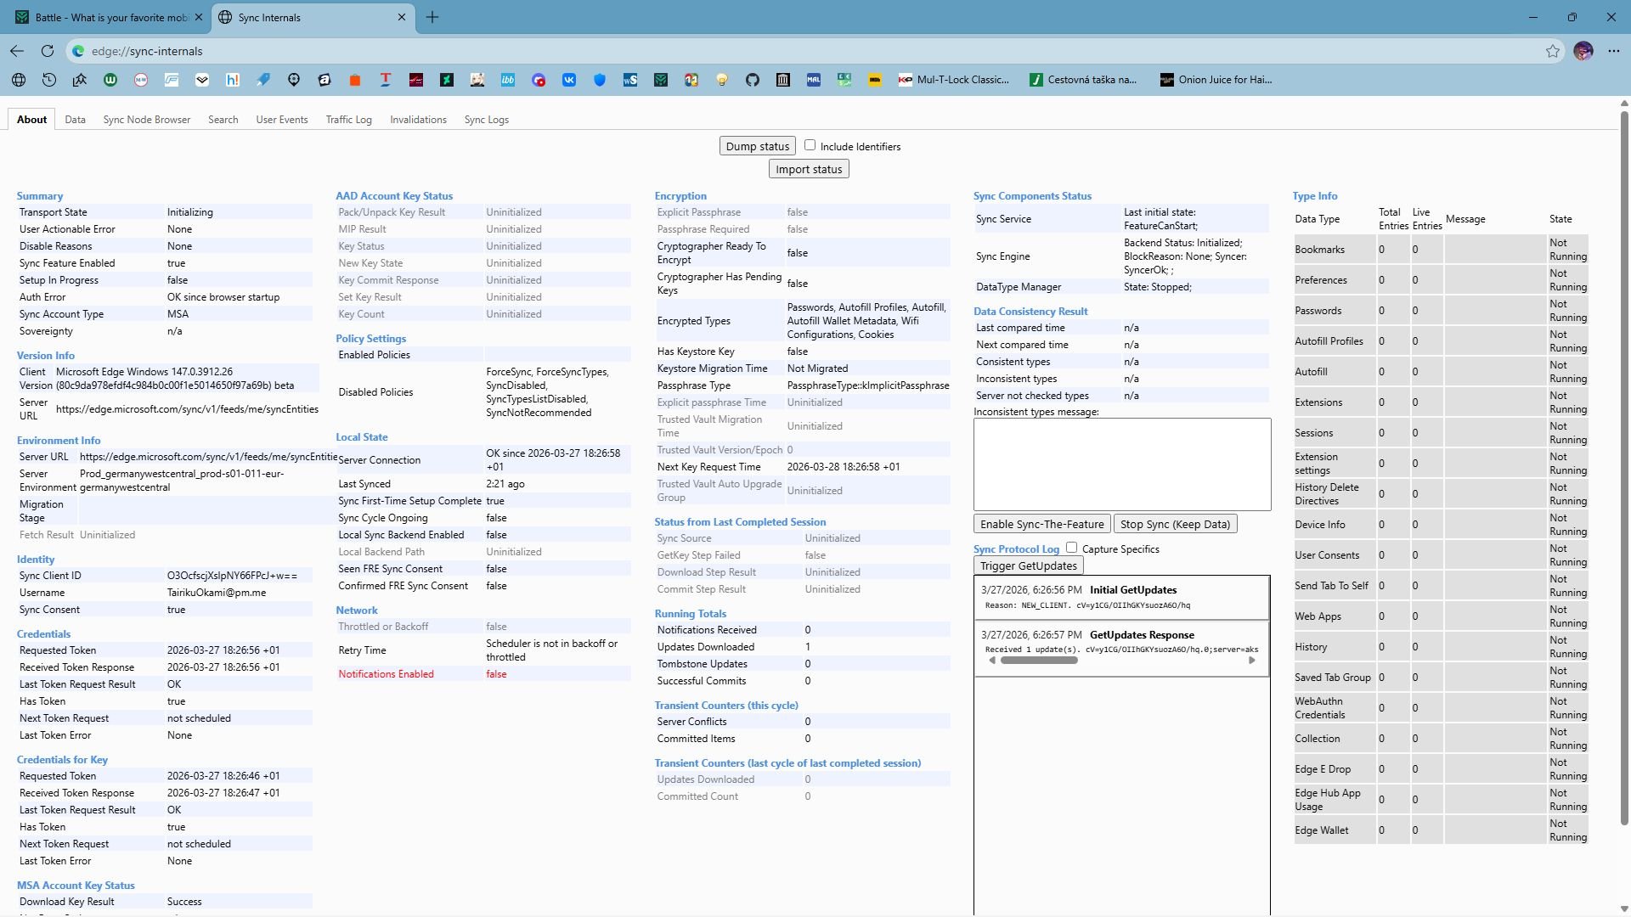The width and height of the screenshot is (1631, 917).
Task: Close the Sync Internals tab
Action: point(404,17)
